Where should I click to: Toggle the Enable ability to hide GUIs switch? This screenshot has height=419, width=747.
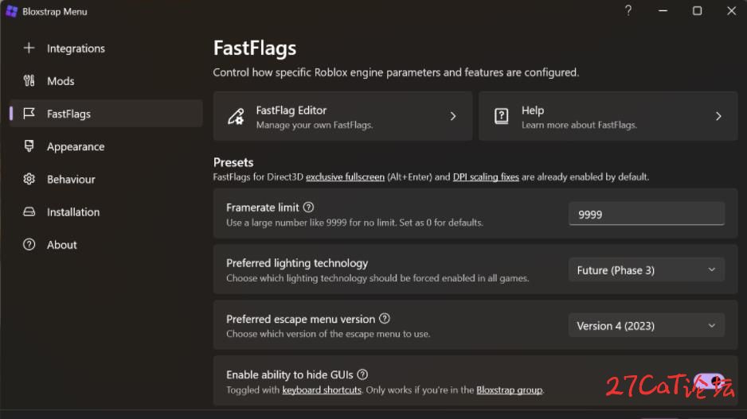pos(709,382)
